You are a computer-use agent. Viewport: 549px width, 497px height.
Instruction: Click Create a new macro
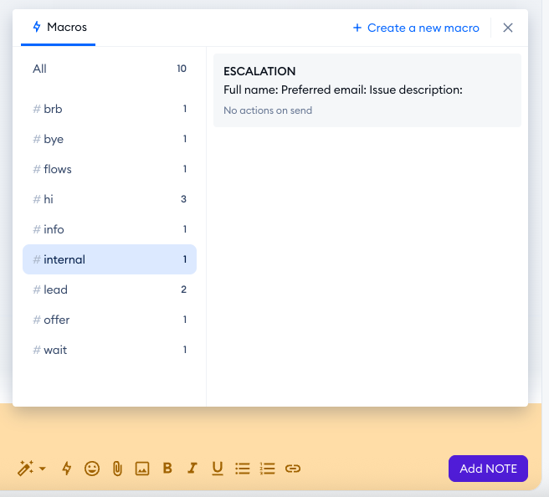417,28
